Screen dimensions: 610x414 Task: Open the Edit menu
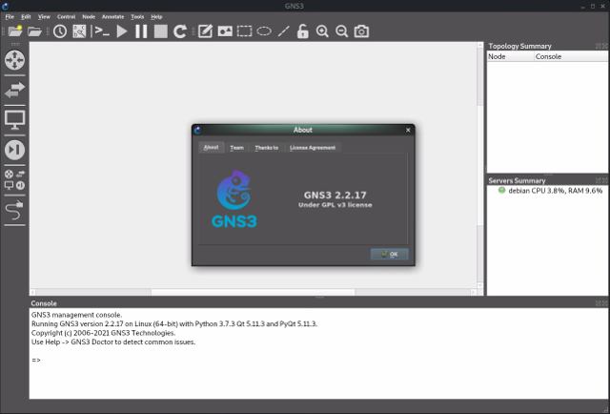pos(26,17)
